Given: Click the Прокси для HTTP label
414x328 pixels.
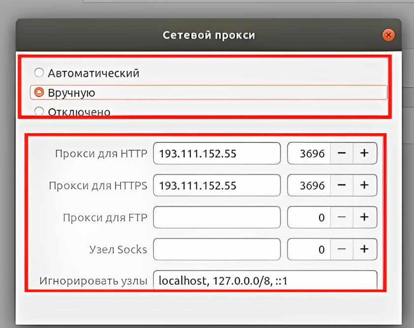Looking at the screenshot, I should 101,153.
